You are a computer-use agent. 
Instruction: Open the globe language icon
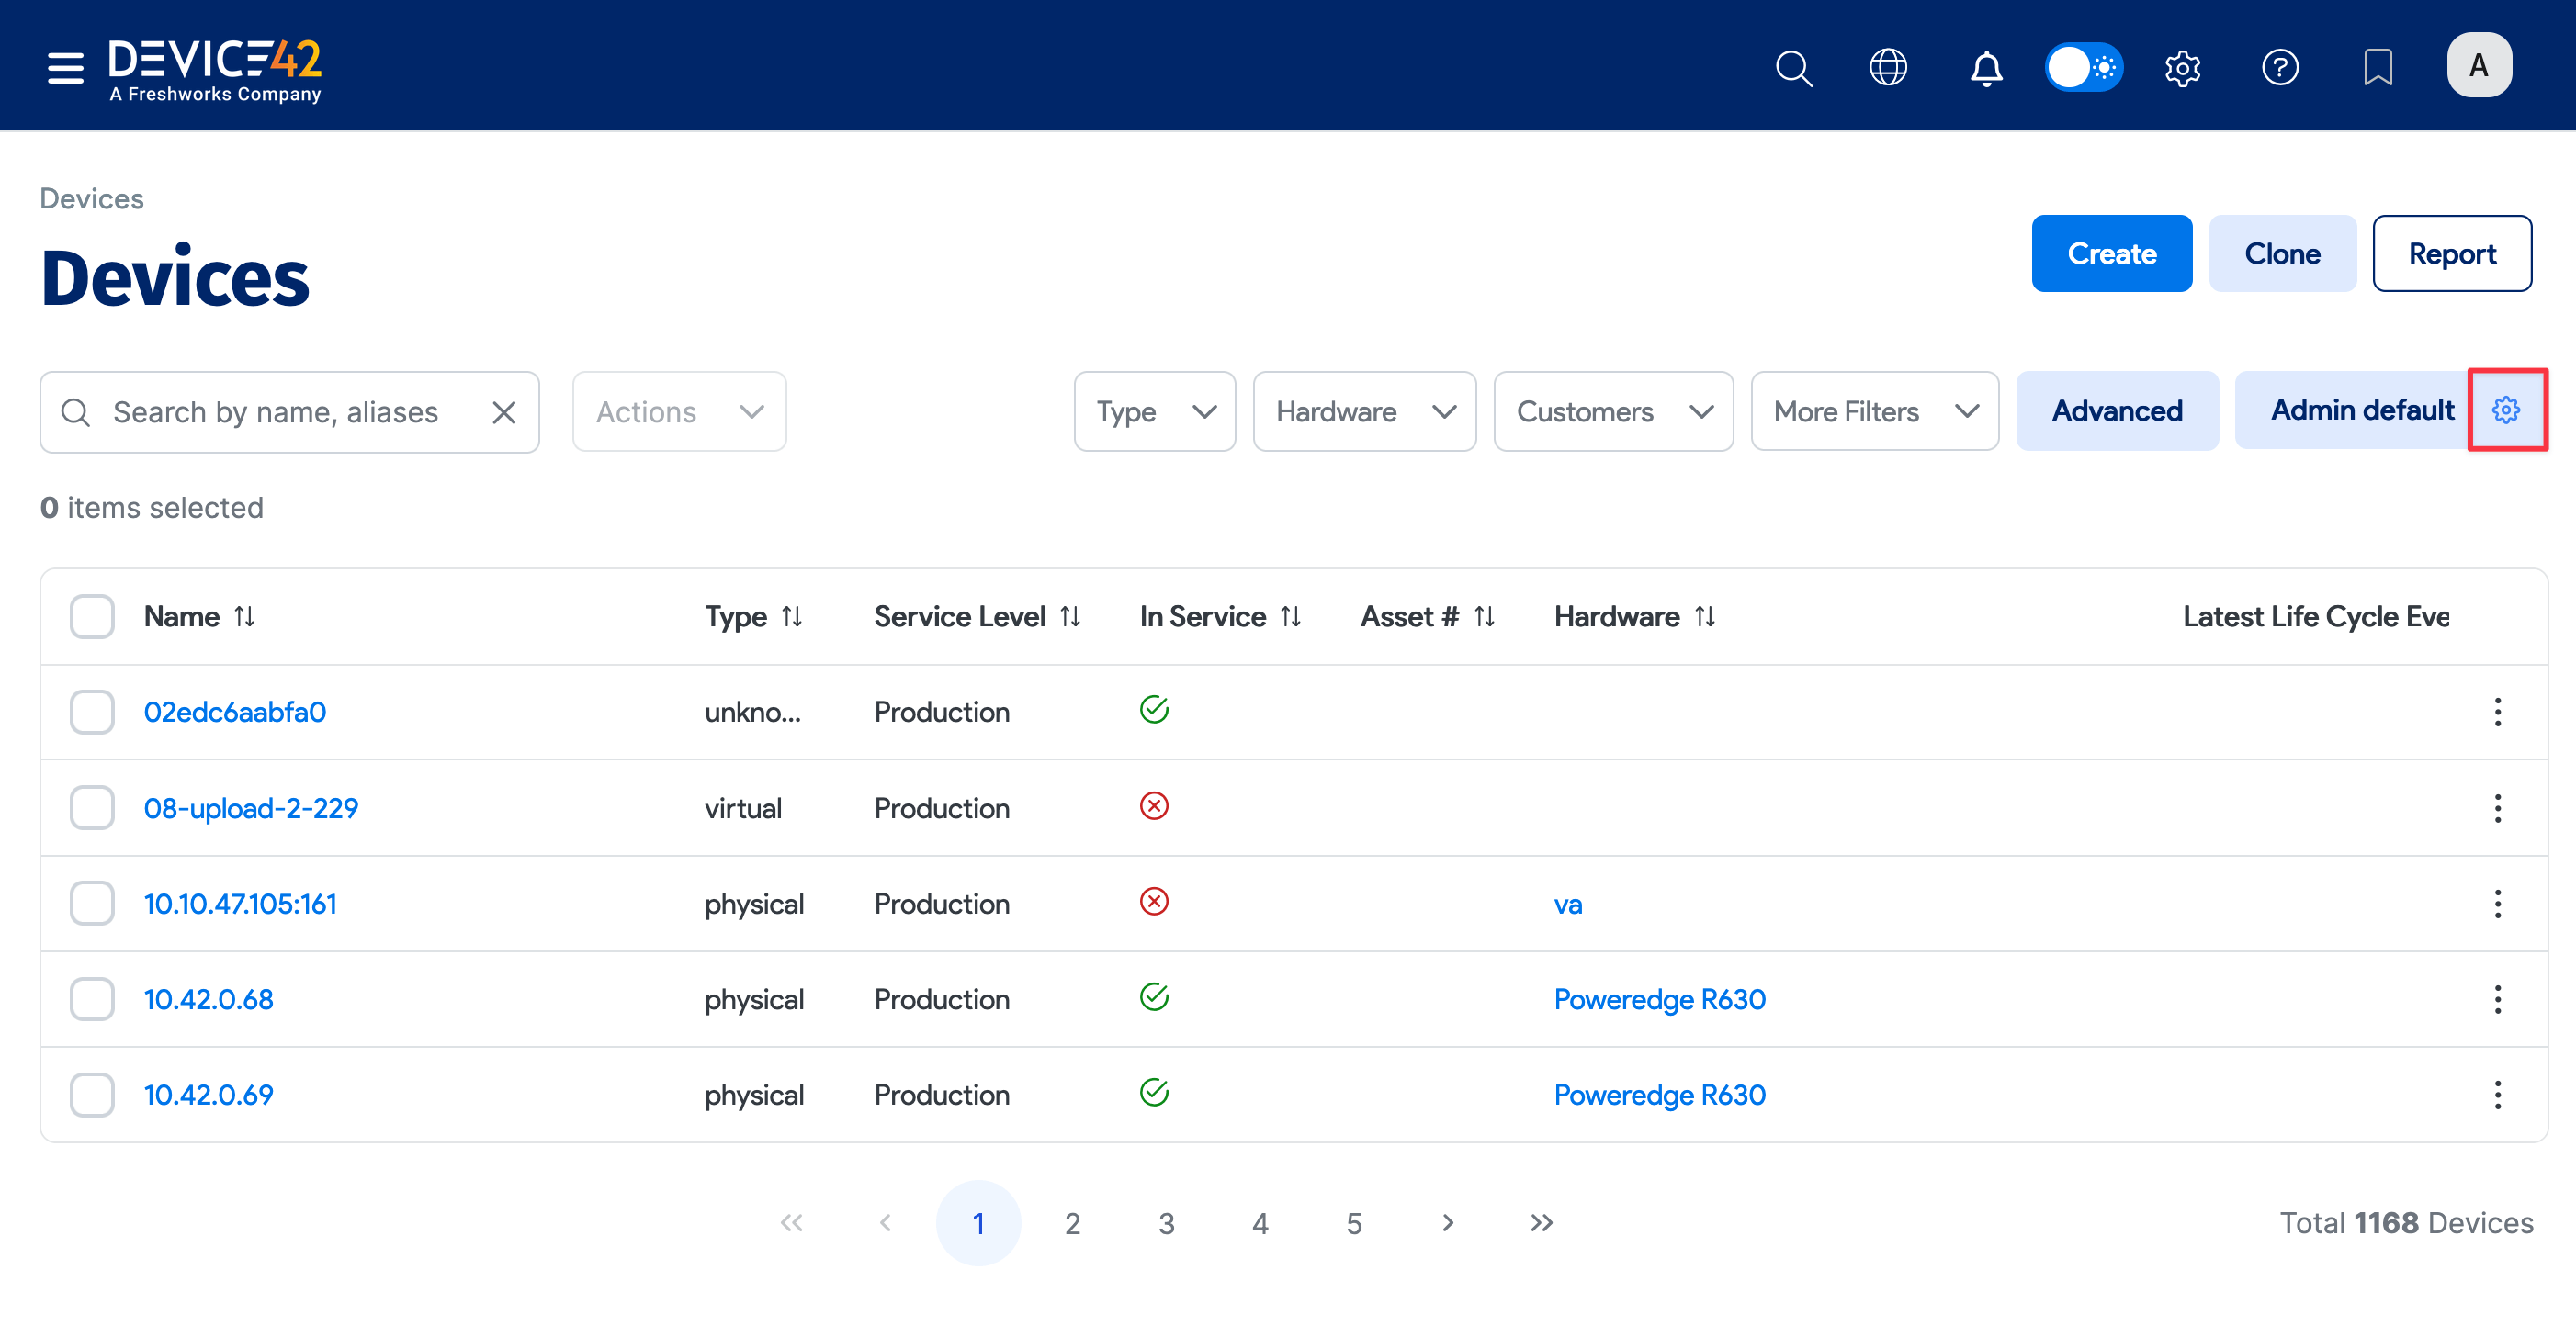tap(1887, 68)
